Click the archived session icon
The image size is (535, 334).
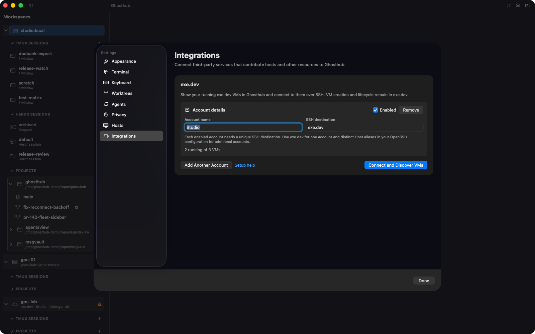13,127
